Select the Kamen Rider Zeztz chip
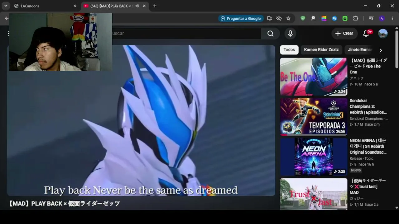This screenshot has height=224, width=399. 321,50
